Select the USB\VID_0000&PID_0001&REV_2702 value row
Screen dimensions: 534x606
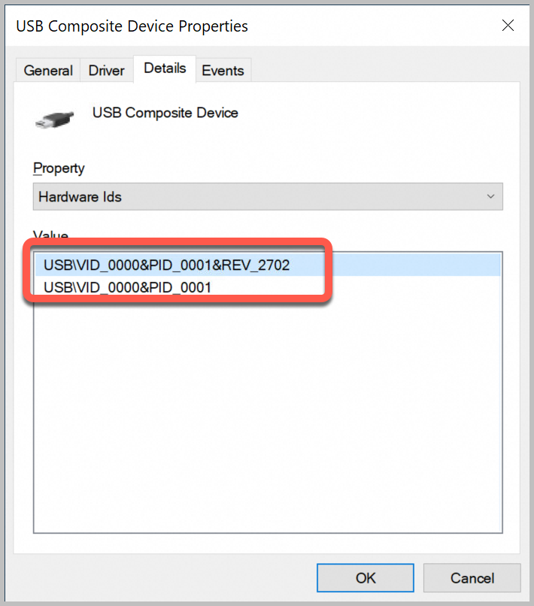268,265
